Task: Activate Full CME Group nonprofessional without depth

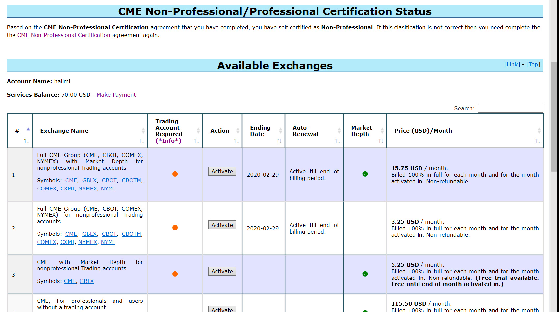Action: click(222, 225)
